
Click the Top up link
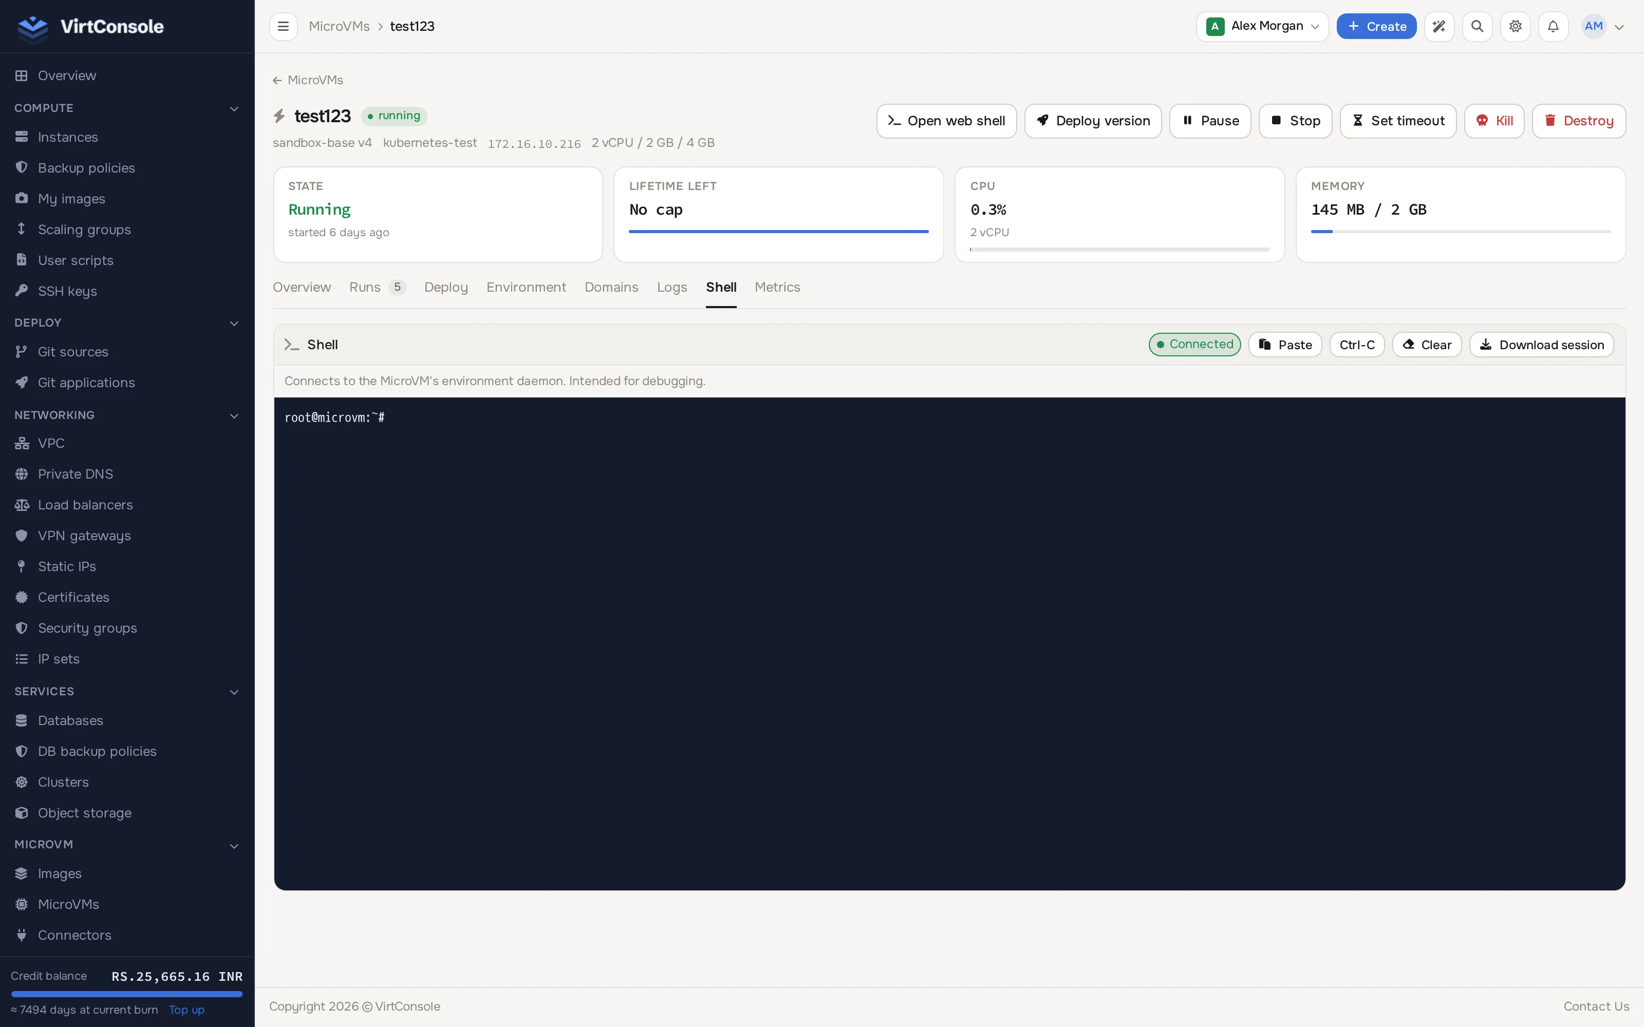[186, 1010]
